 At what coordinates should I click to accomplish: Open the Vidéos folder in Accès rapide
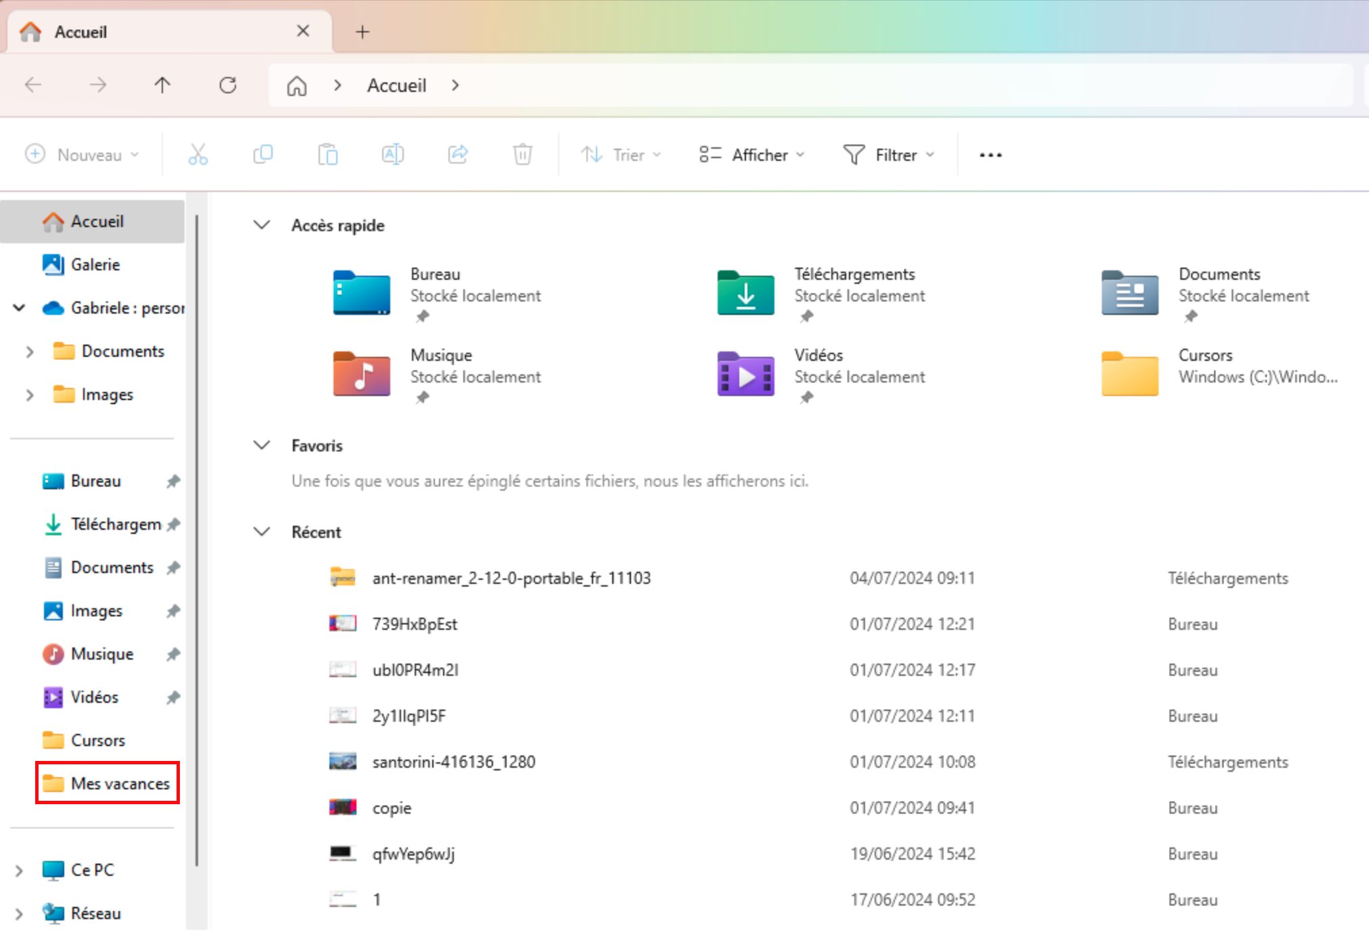tap(821, 374)
